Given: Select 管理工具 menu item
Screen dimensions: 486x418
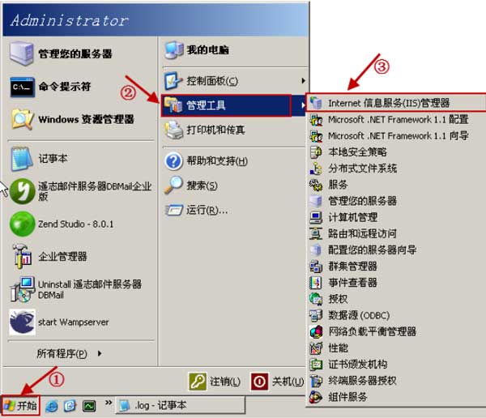Looking at the screenshot, I should (x=226, y=105).
